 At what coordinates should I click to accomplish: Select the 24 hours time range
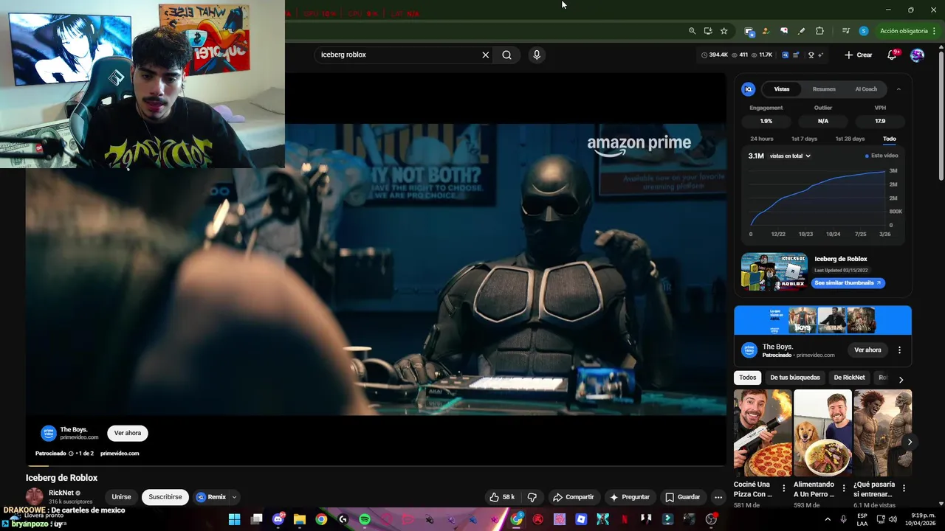pos(762,139)
